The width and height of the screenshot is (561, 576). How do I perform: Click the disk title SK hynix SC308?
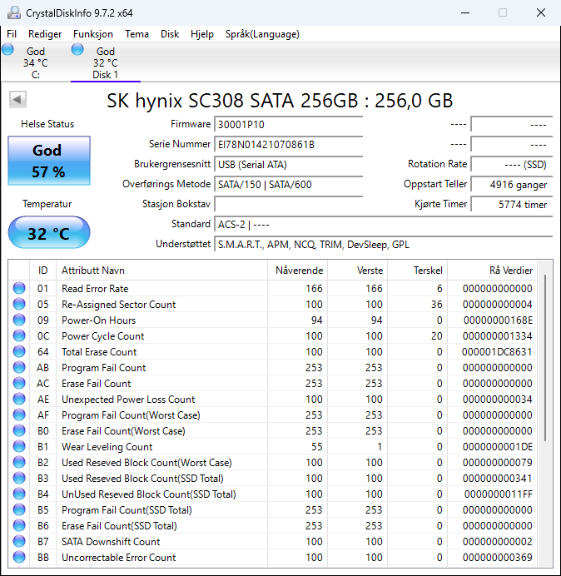(x=280, y=100)
